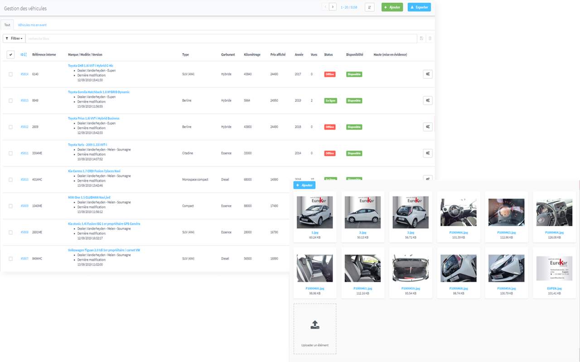Screen dimensions: 580x362
Task: Click Disponible badge in Toyota Prius row
Action: tap(354, 127)
